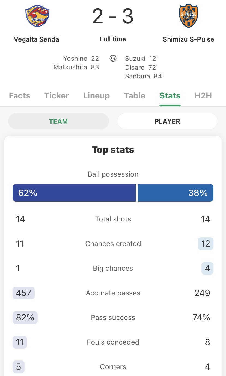
Task: Click the 62% possession bar segment
Action: [74, 193]
